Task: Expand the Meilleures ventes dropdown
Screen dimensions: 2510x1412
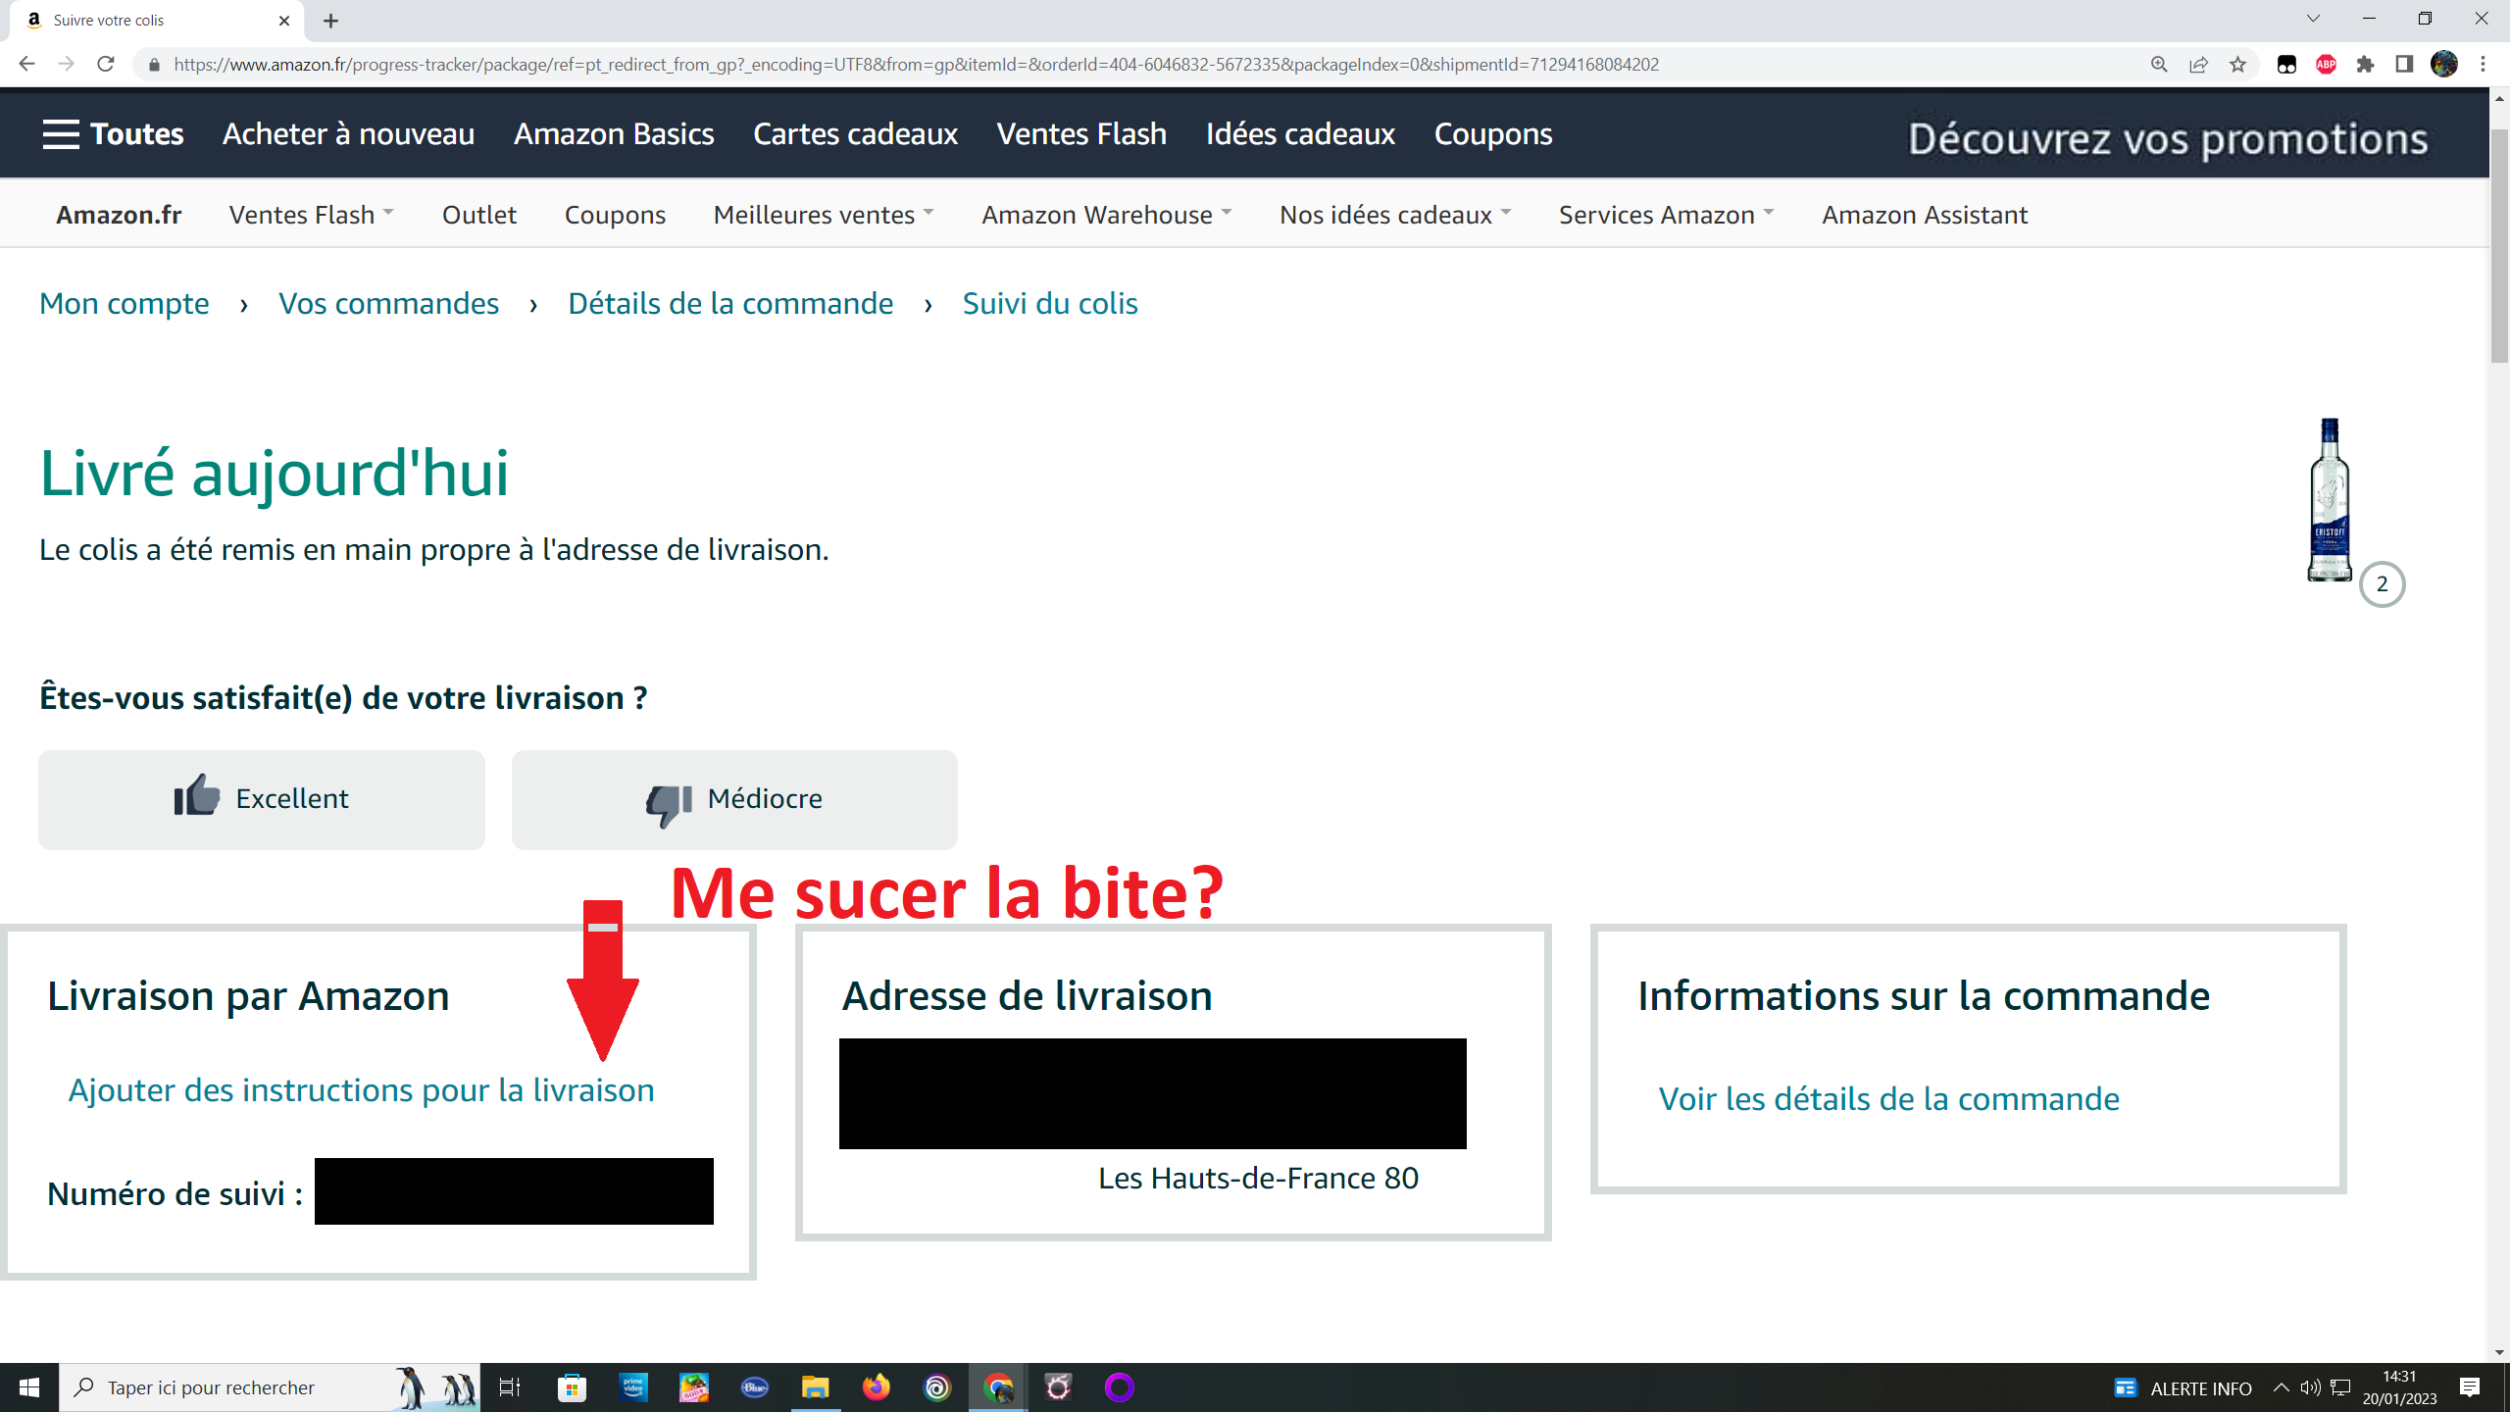Action: coord(824,215)
